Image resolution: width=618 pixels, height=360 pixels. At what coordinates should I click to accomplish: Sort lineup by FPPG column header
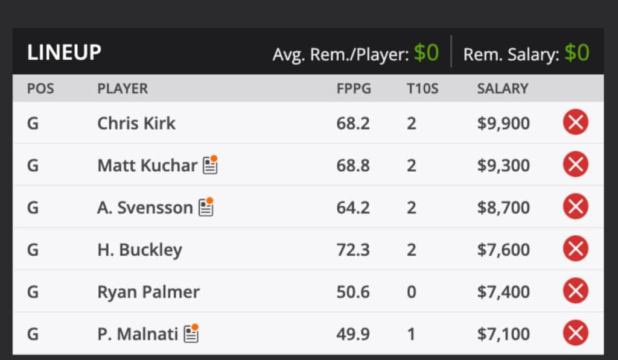click(x=354, y=89)
